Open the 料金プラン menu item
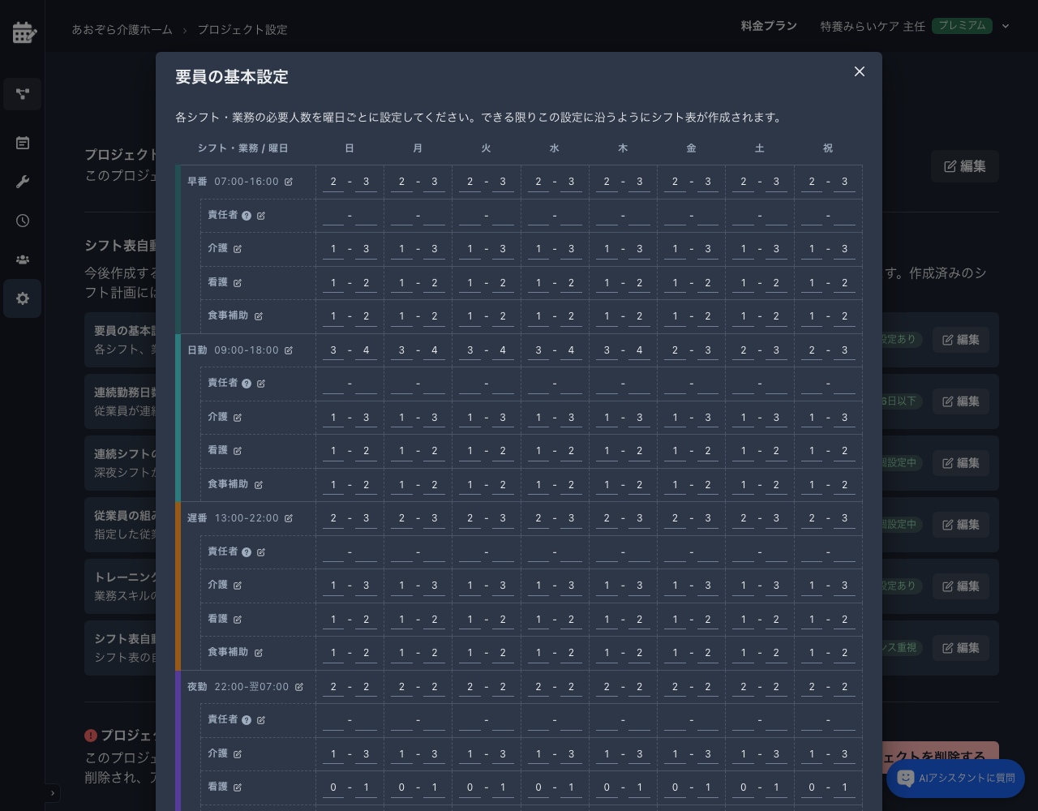Viewport: 1038px width, 811px height. [769, 26]
